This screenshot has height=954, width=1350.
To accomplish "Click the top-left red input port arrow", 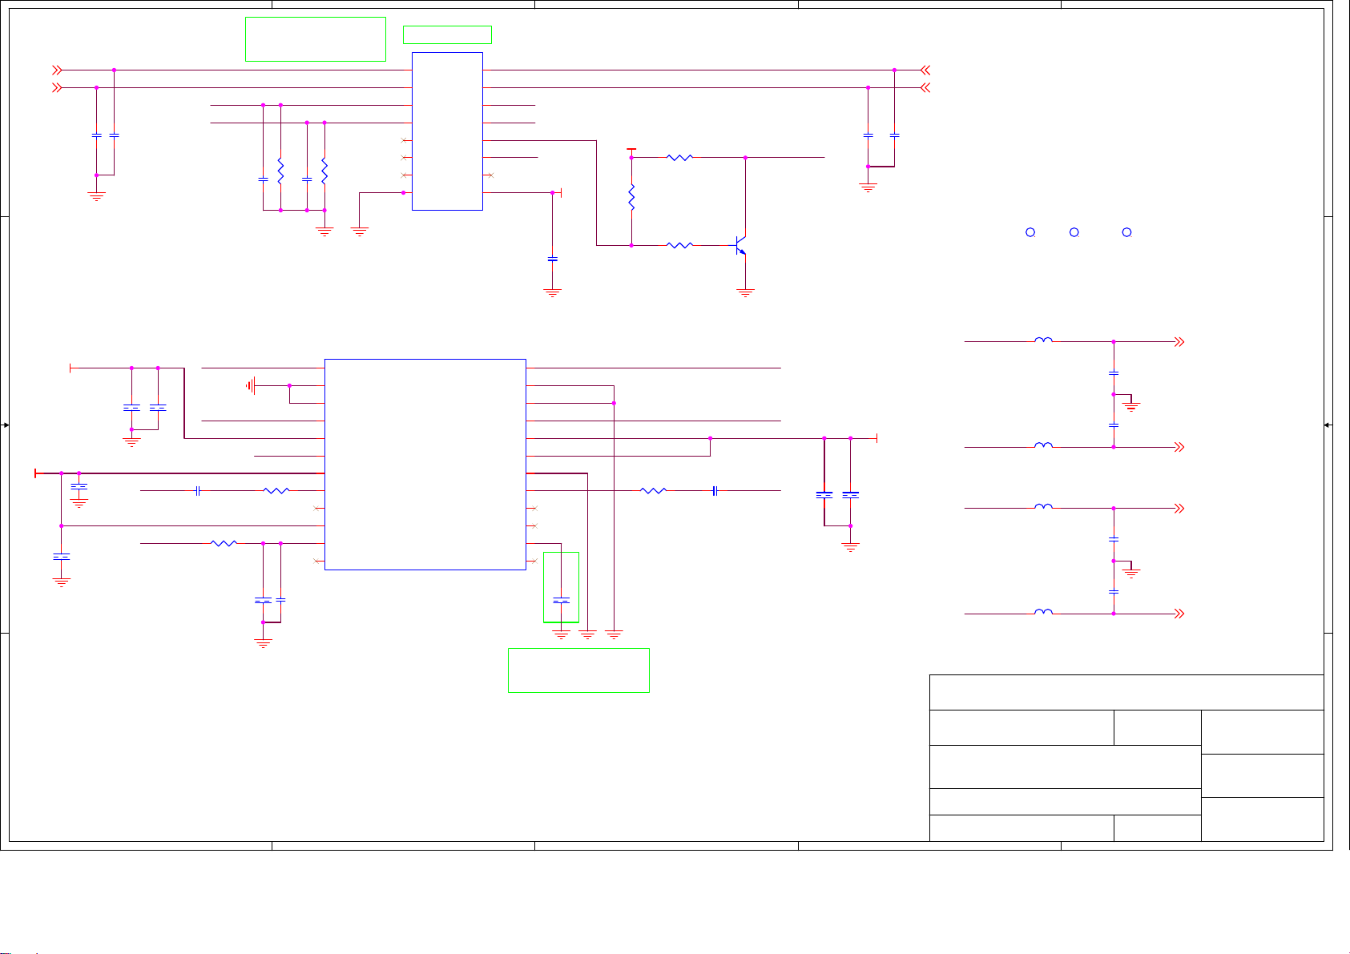I will tap(57, 70).
